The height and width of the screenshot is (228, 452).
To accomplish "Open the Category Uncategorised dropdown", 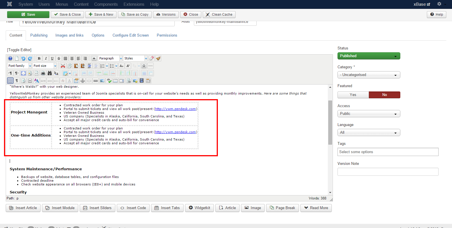I will tap(369, 75).
